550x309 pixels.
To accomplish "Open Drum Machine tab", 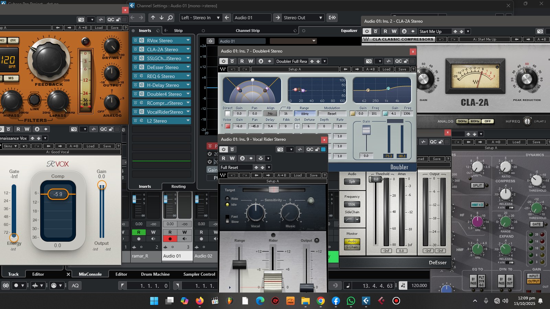I will click(155, 274).
